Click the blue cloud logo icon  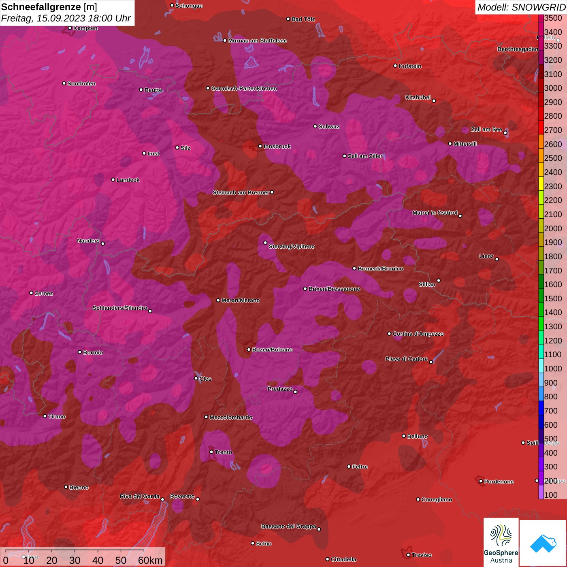(543, 543)
